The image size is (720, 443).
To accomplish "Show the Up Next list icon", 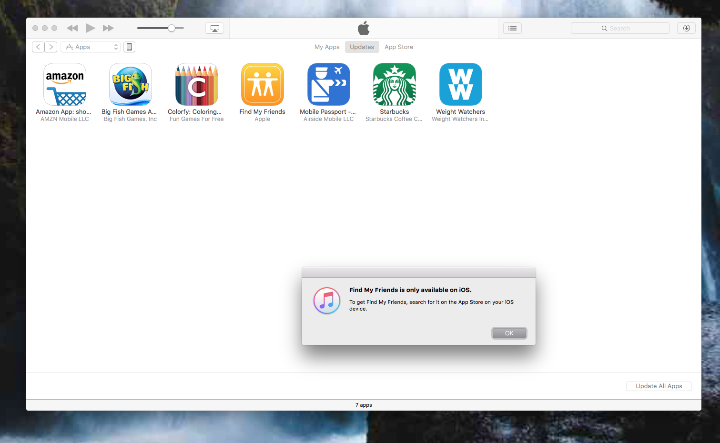I will [512, 28].
